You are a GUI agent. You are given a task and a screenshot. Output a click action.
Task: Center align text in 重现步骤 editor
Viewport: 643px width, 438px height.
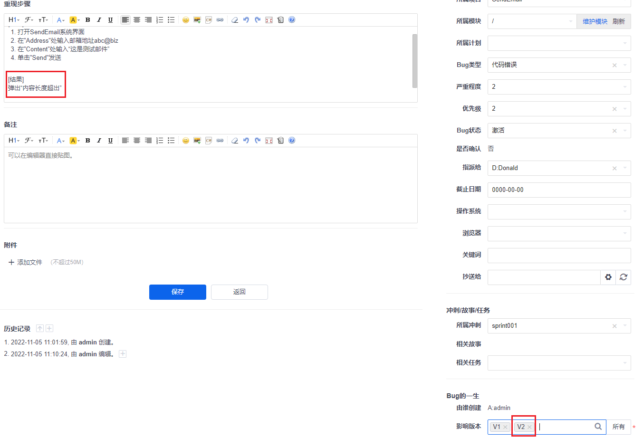pos(137,20)
